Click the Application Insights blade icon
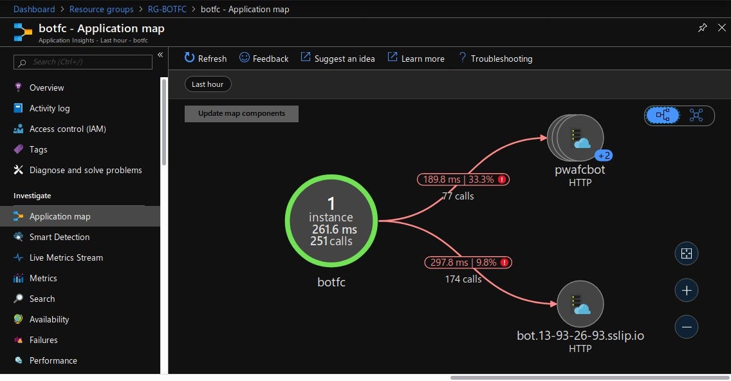 point(23,32)
